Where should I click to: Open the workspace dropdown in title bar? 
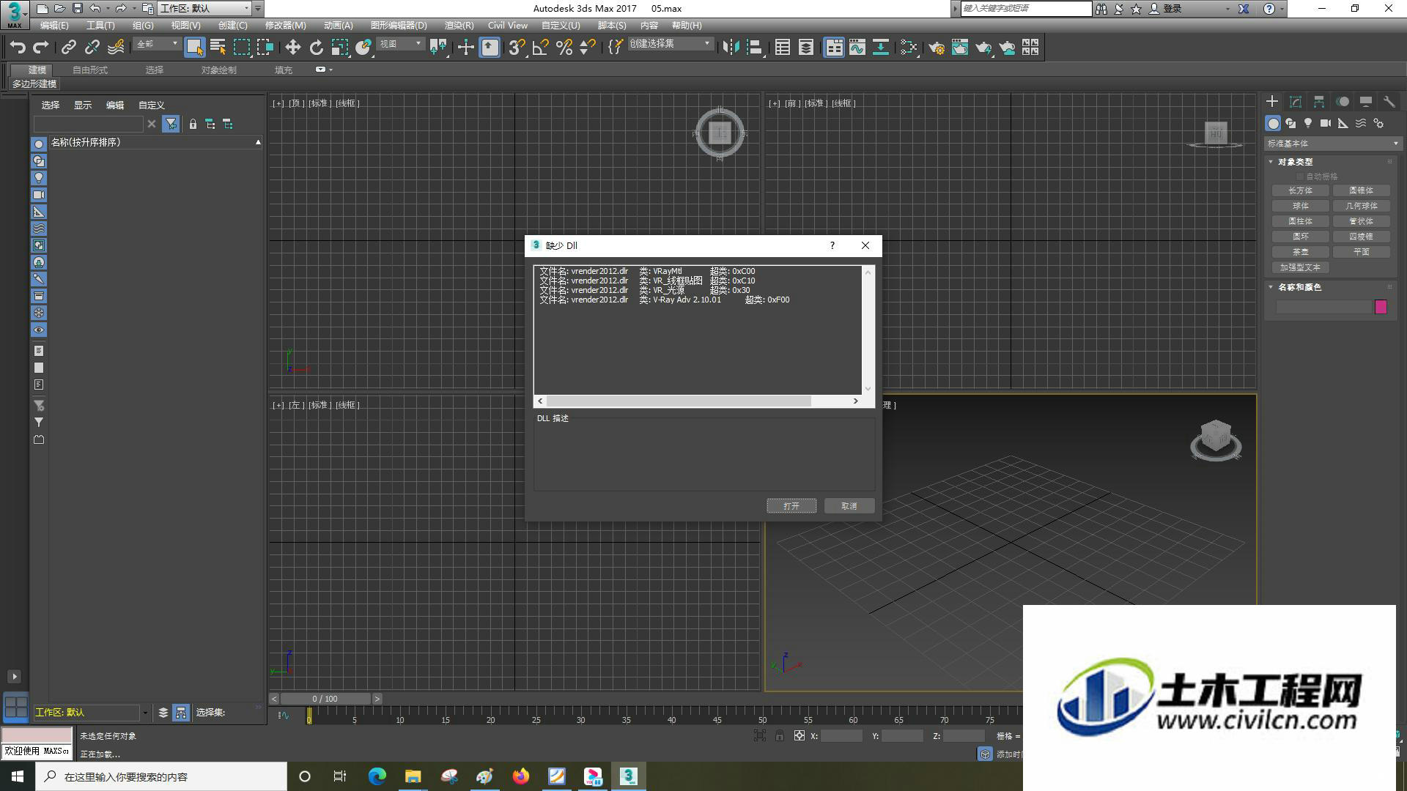(x=204, y=9)
